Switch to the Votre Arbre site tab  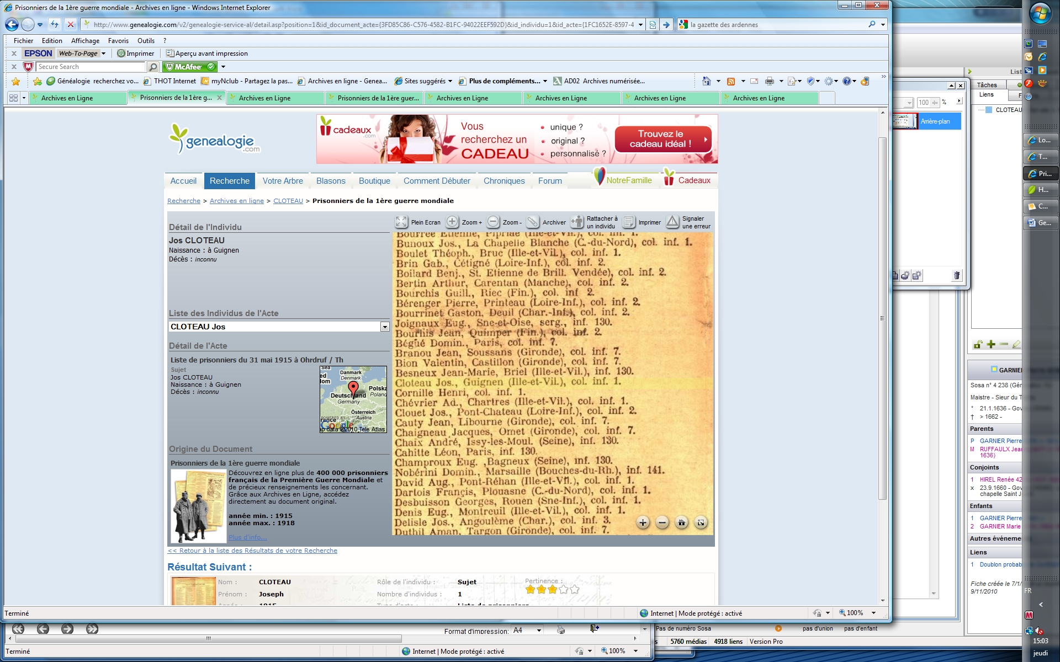coord(283,181)
